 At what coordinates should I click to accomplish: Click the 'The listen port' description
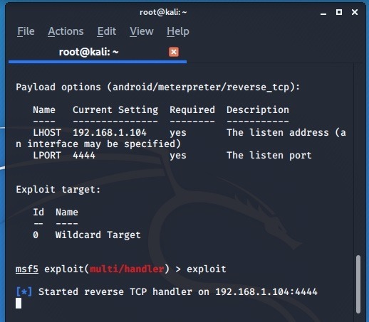pos(269,156)
